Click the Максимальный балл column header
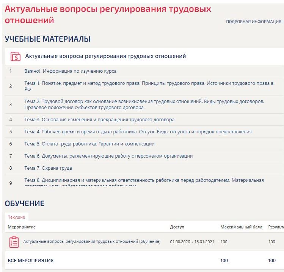The height and width of the screenshot is (272, 284). coord(241,227)
